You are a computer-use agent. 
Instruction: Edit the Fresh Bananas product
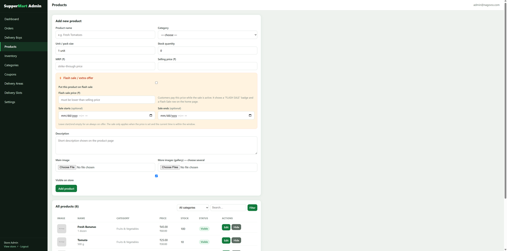coord(226,227)
